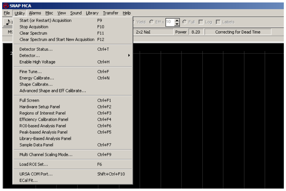Open URSA COM Port settings
Image resolution: width=286 pixels, height=191 pixels.
coord(73,174)
